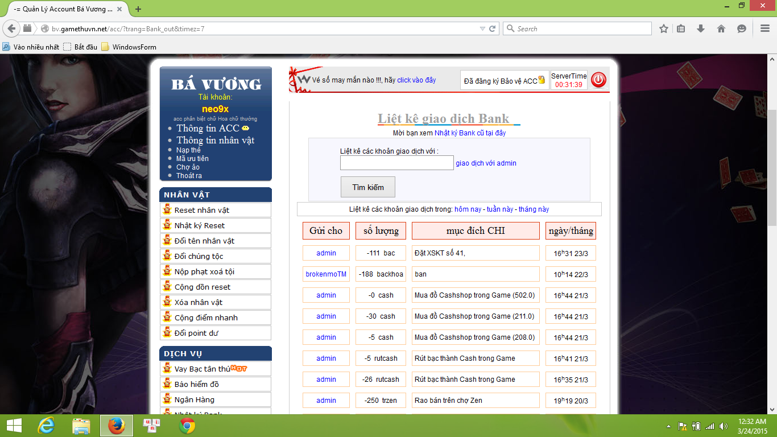The width and height of the screenshot is (777, 437).
Task: Open a new tab with plus button
Action: pyautogui.click(x=138, y=9)
